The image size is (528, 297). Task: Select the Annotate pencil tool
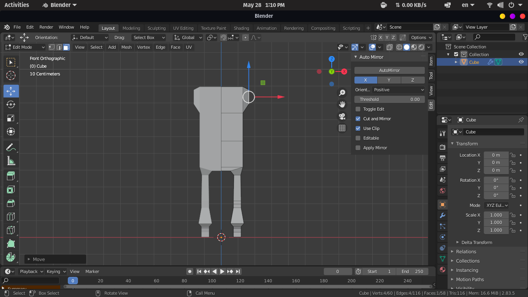[11, 147]
